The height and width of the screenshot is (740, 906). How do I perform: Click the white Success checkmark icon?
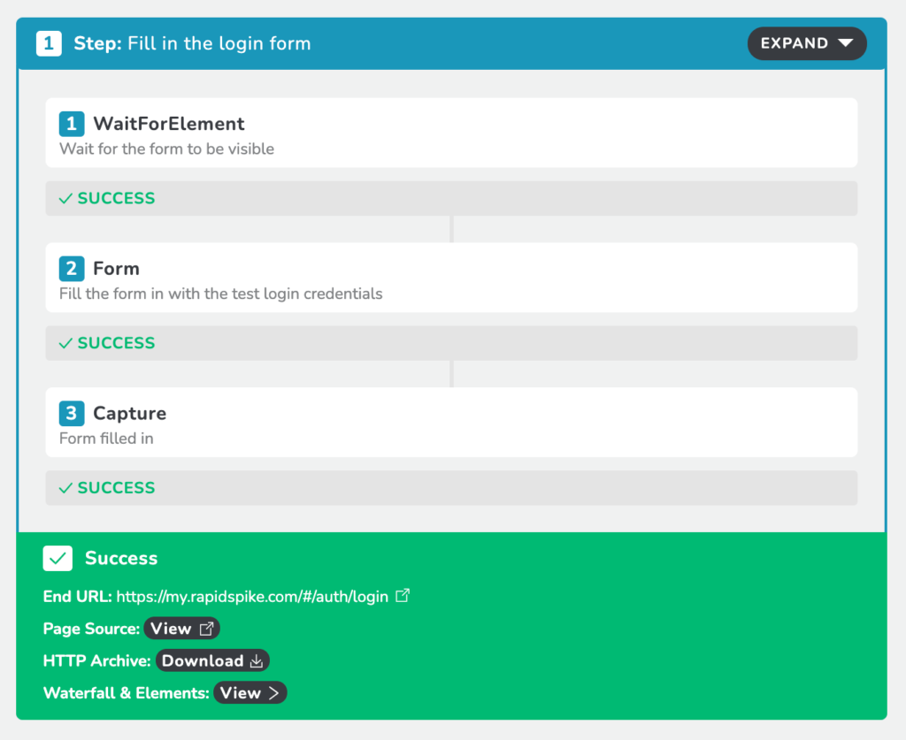pos(58,558)
